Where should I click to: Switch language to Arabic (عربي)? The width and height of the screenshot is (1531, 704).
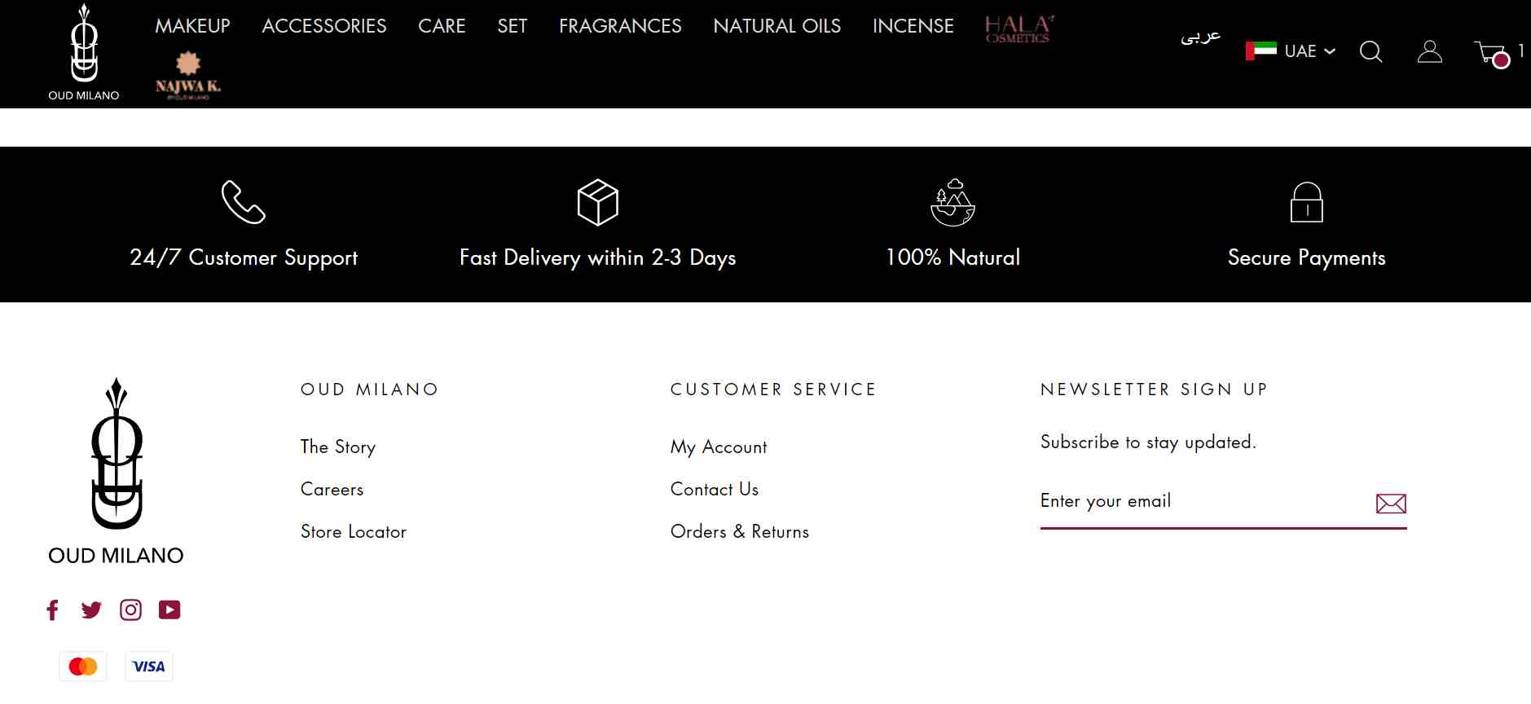point(1201,37)
